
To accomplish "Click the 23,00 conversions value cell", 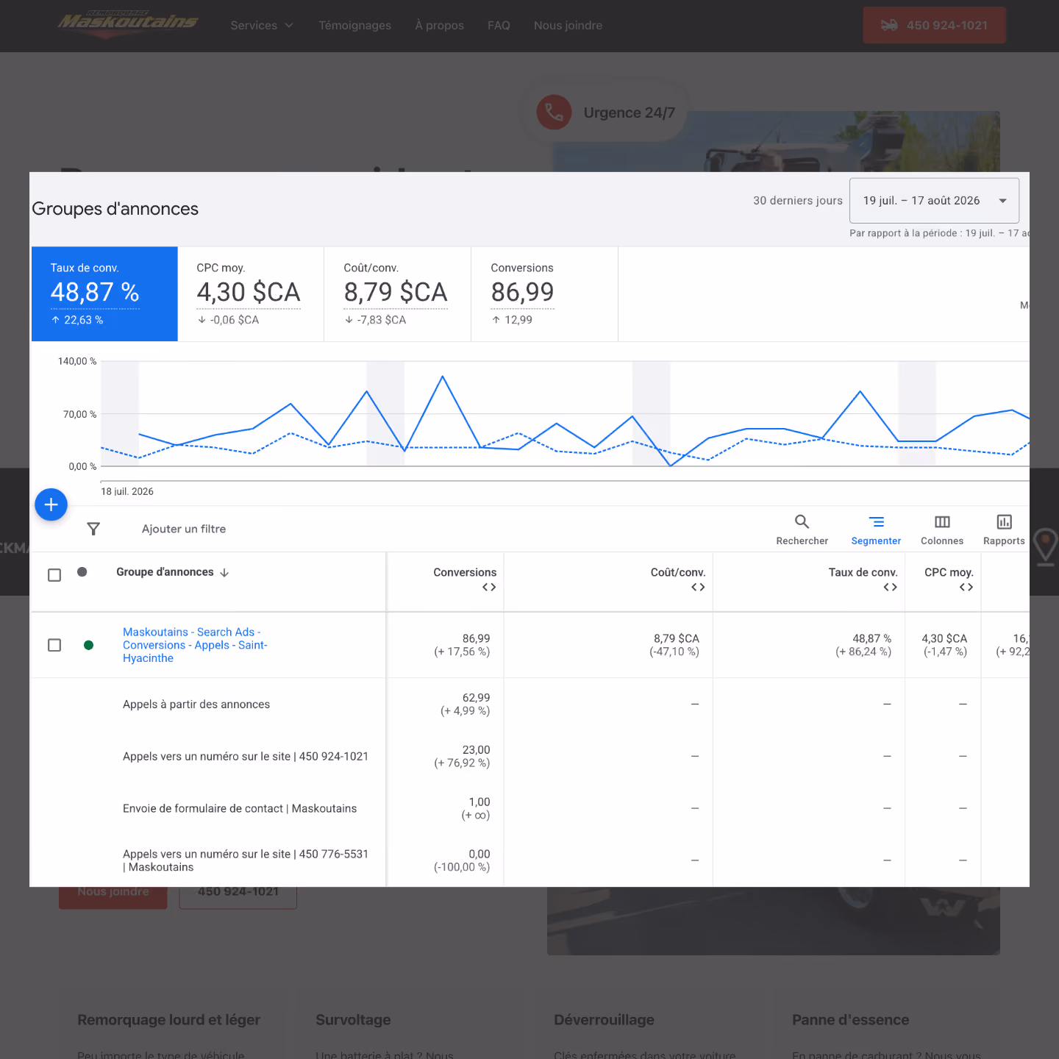I will [x=476, y=749].
